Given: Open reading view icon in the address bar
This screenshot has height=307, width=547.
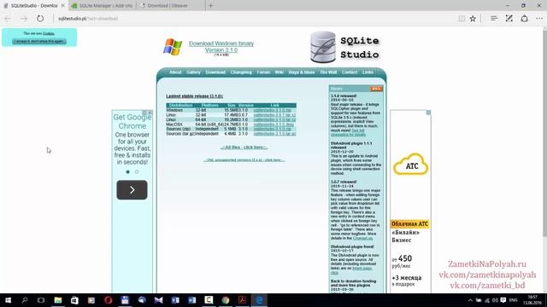Looking at the screenshot, I should (x=462, y=19).
